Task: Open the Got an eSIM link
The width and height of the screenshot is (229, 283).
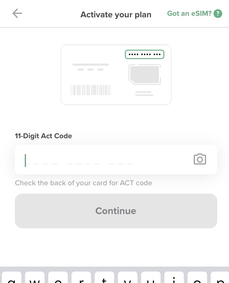Action: tap(189, 14)
